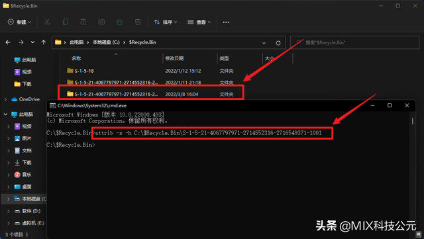
Task: Click the attrib -s -h command text
Action: (207, 133)
